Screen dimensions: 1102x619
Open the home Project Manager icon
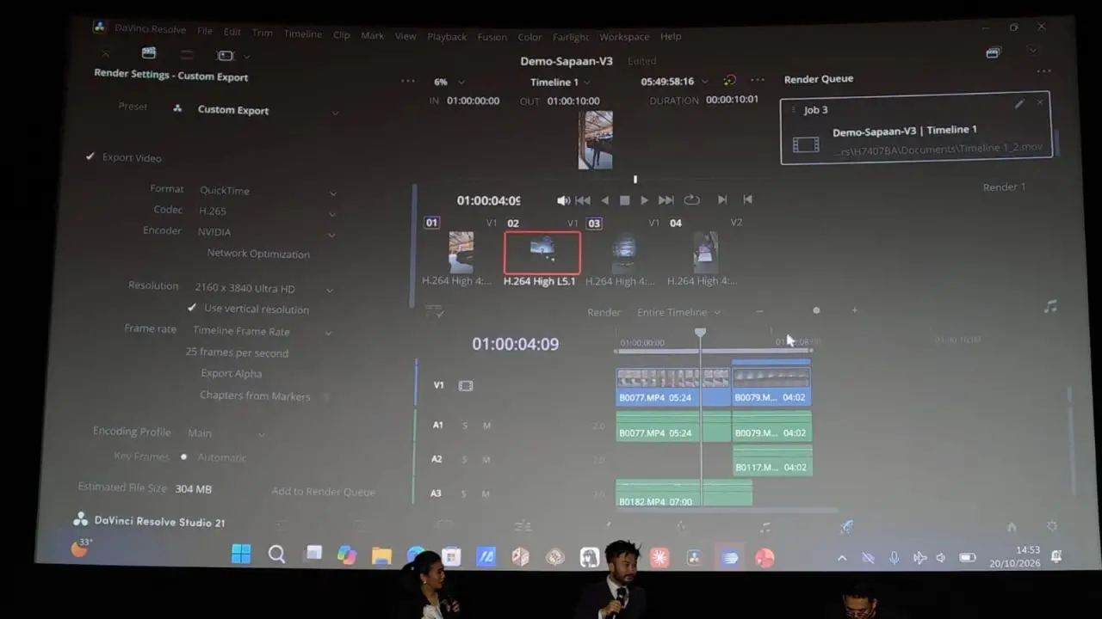1012,526
